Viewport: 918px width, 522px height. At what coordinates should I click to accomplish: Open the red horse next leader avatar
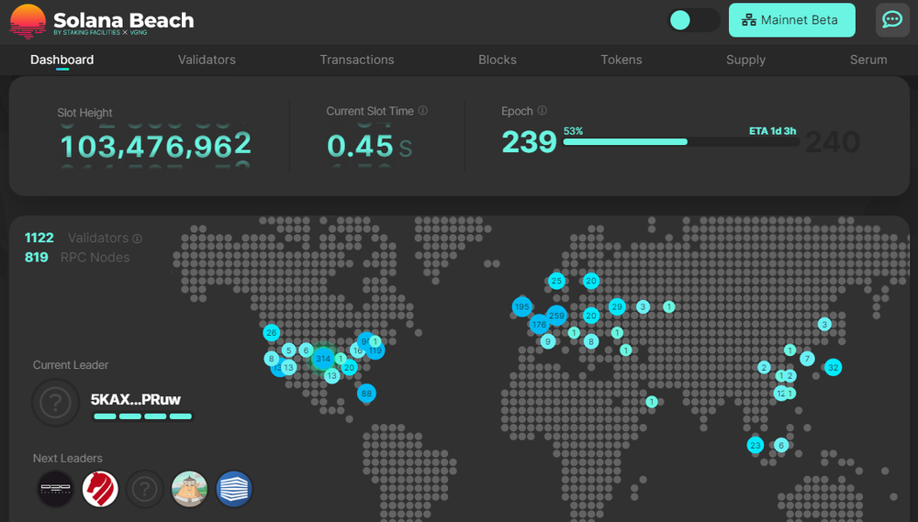100,489
